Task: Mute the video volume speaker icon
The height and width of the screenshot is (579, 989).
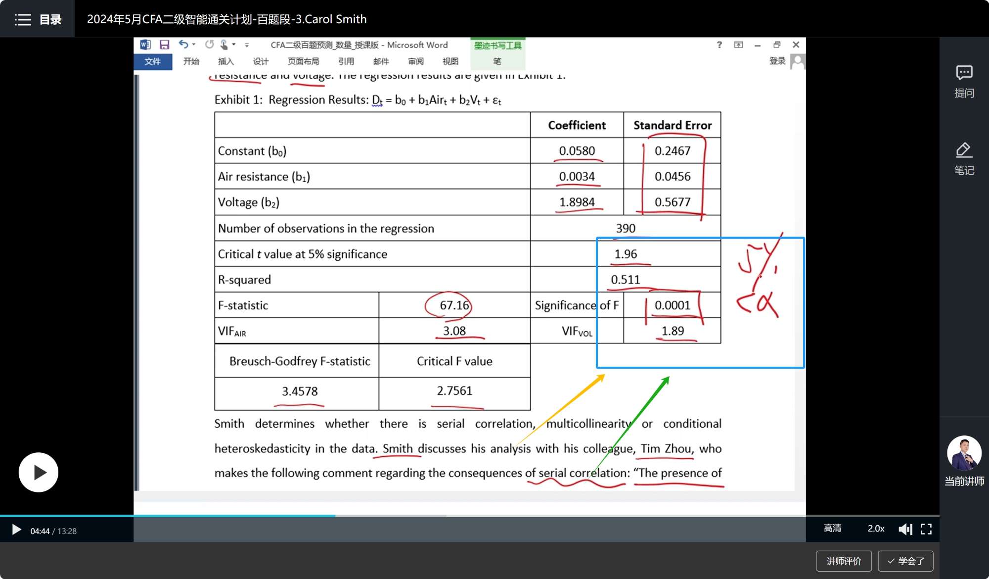Action: (905, 529)
